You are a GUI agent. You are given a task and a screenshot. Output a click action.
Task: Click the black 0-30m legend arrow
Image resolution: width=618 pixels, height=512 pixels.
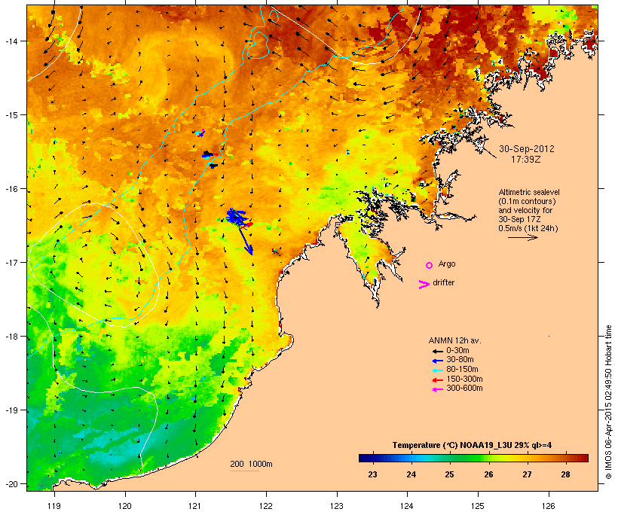pos(437,351)
